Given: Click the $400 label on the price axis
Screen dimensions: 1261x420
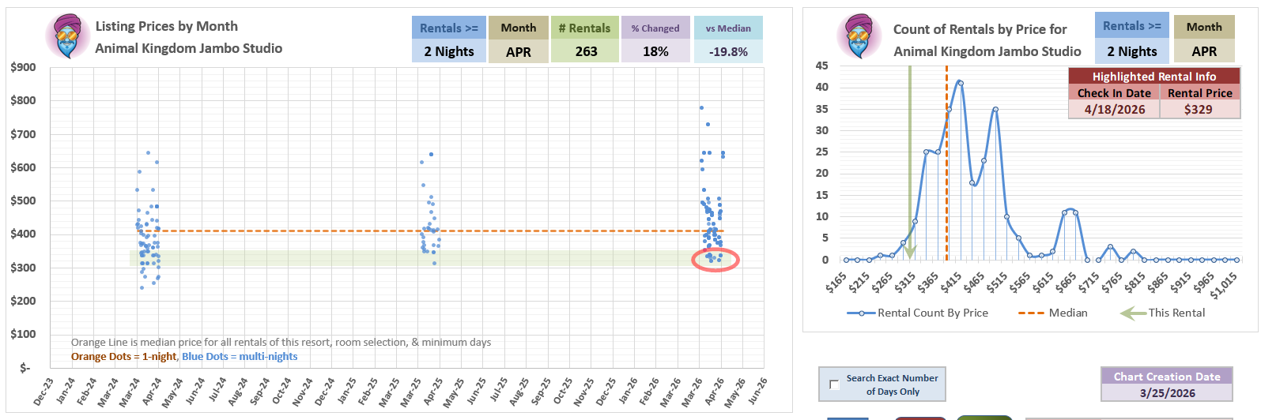Looking at the screenshot, I should [23, 234].
